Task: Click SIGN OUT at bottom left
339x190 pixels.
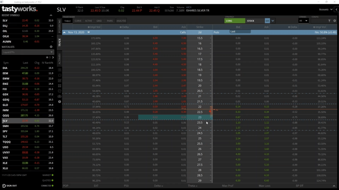Action: tap(12, 186)
